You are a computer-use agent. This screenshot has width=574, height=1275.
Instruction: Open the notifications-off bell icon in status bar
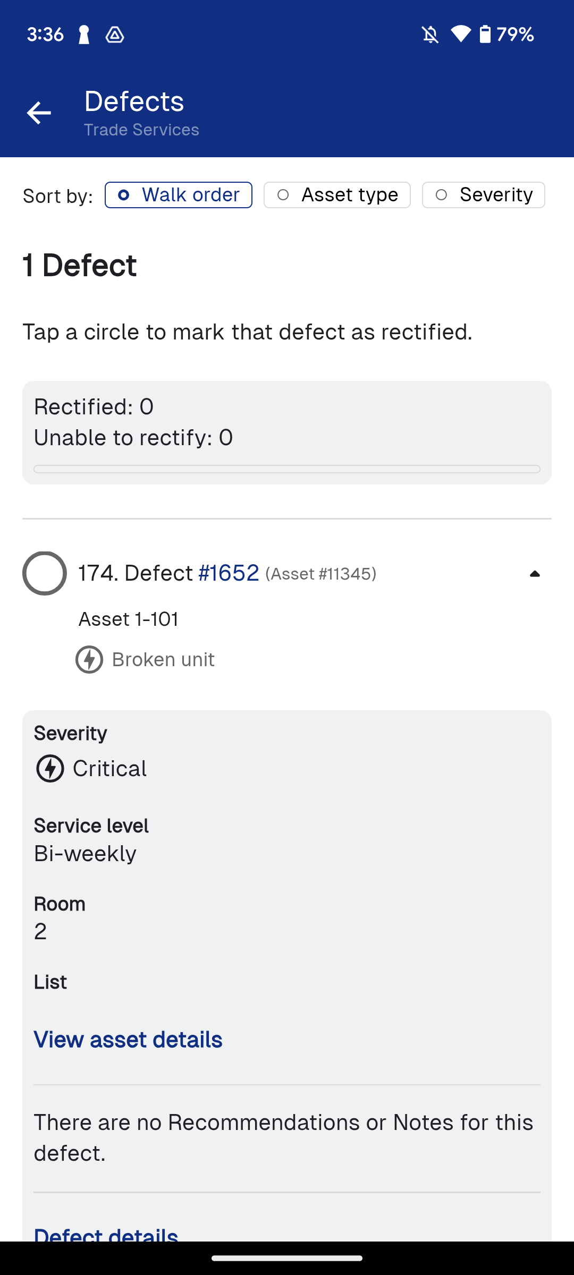coord(430,34)
